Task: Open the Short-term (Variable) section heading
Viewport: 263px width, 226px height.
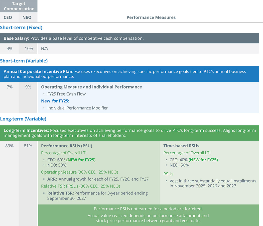Action: point(24,61)
